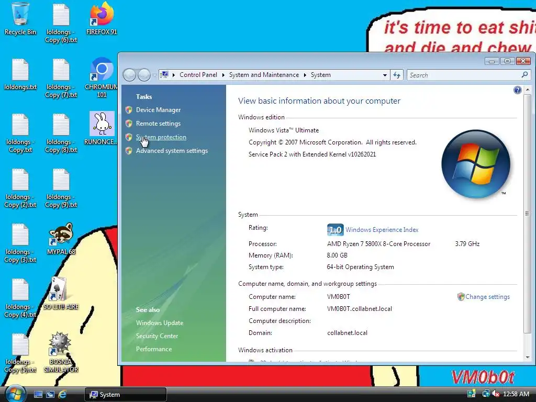Open the MYPAL 68 raccoon shortcut
Image resolution: width=536 pixels, height=402 pixels.
coord(61,239)
